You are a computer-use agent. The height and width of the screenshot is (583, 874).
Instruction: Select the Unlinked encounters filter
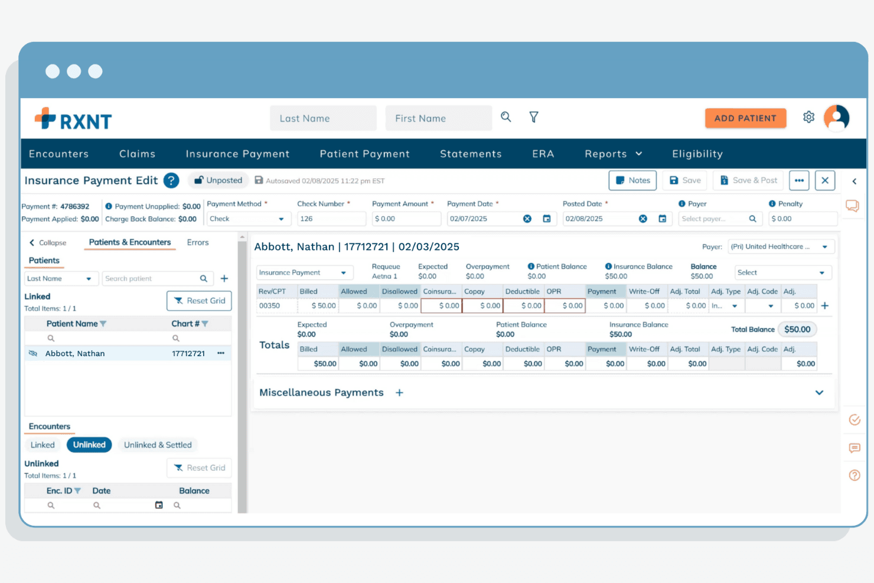tap(89, 445)
